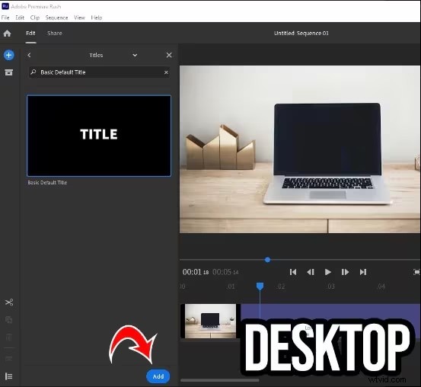
Task: Expand the Titles dropdown chevron
Action: coord(135,55)
